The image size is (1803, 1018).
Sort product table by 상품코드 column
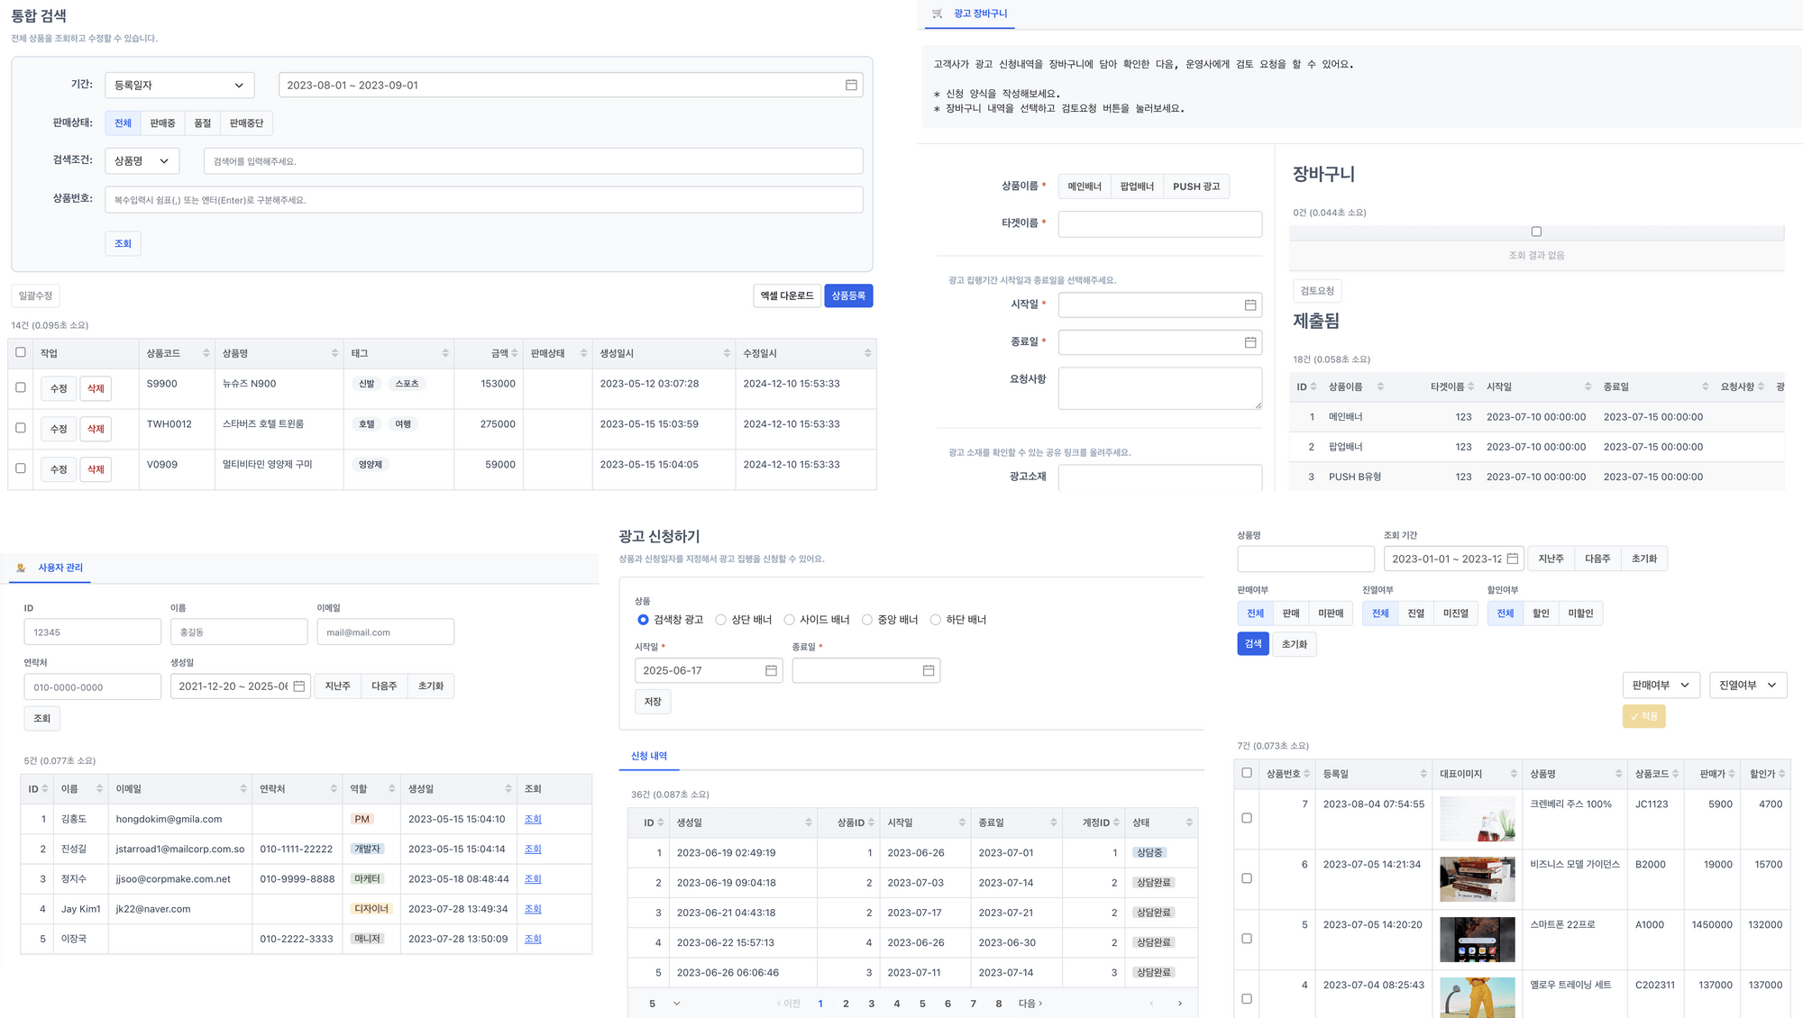click(x=206, y=353)
